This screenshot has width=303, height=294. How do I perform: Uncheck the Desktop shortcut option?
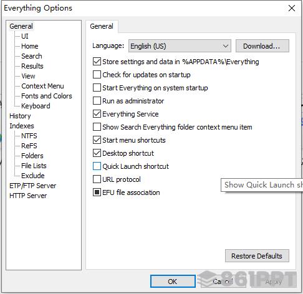point(97,153)
